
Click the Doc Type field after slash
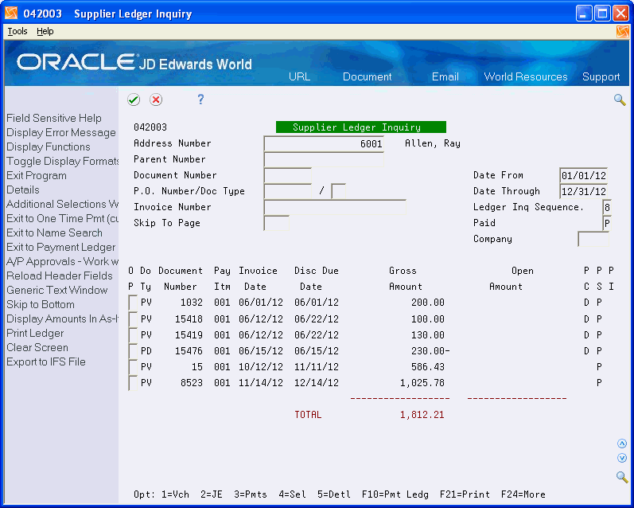point(338,191)
